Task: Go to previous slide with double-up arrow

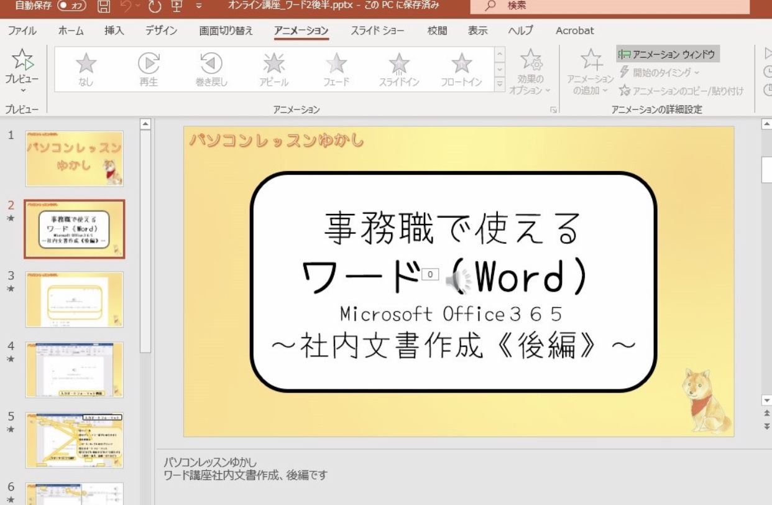Action: [767, 414]
